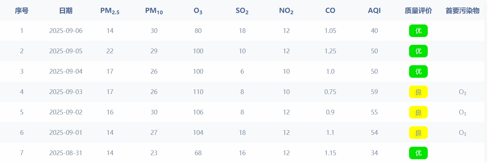
Task: Click the O3 value 110
Action: [198, 92]
